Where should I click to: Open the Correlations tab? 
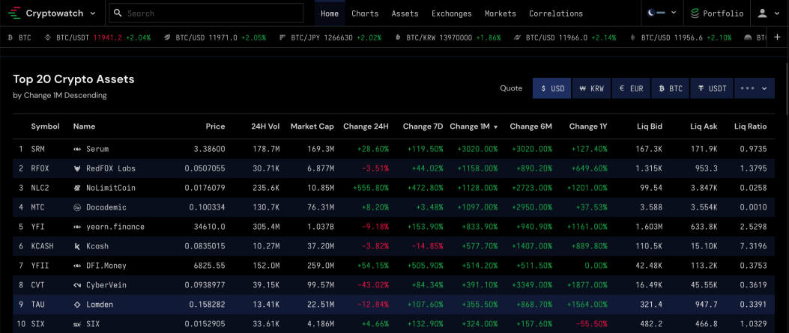(555, 13)
